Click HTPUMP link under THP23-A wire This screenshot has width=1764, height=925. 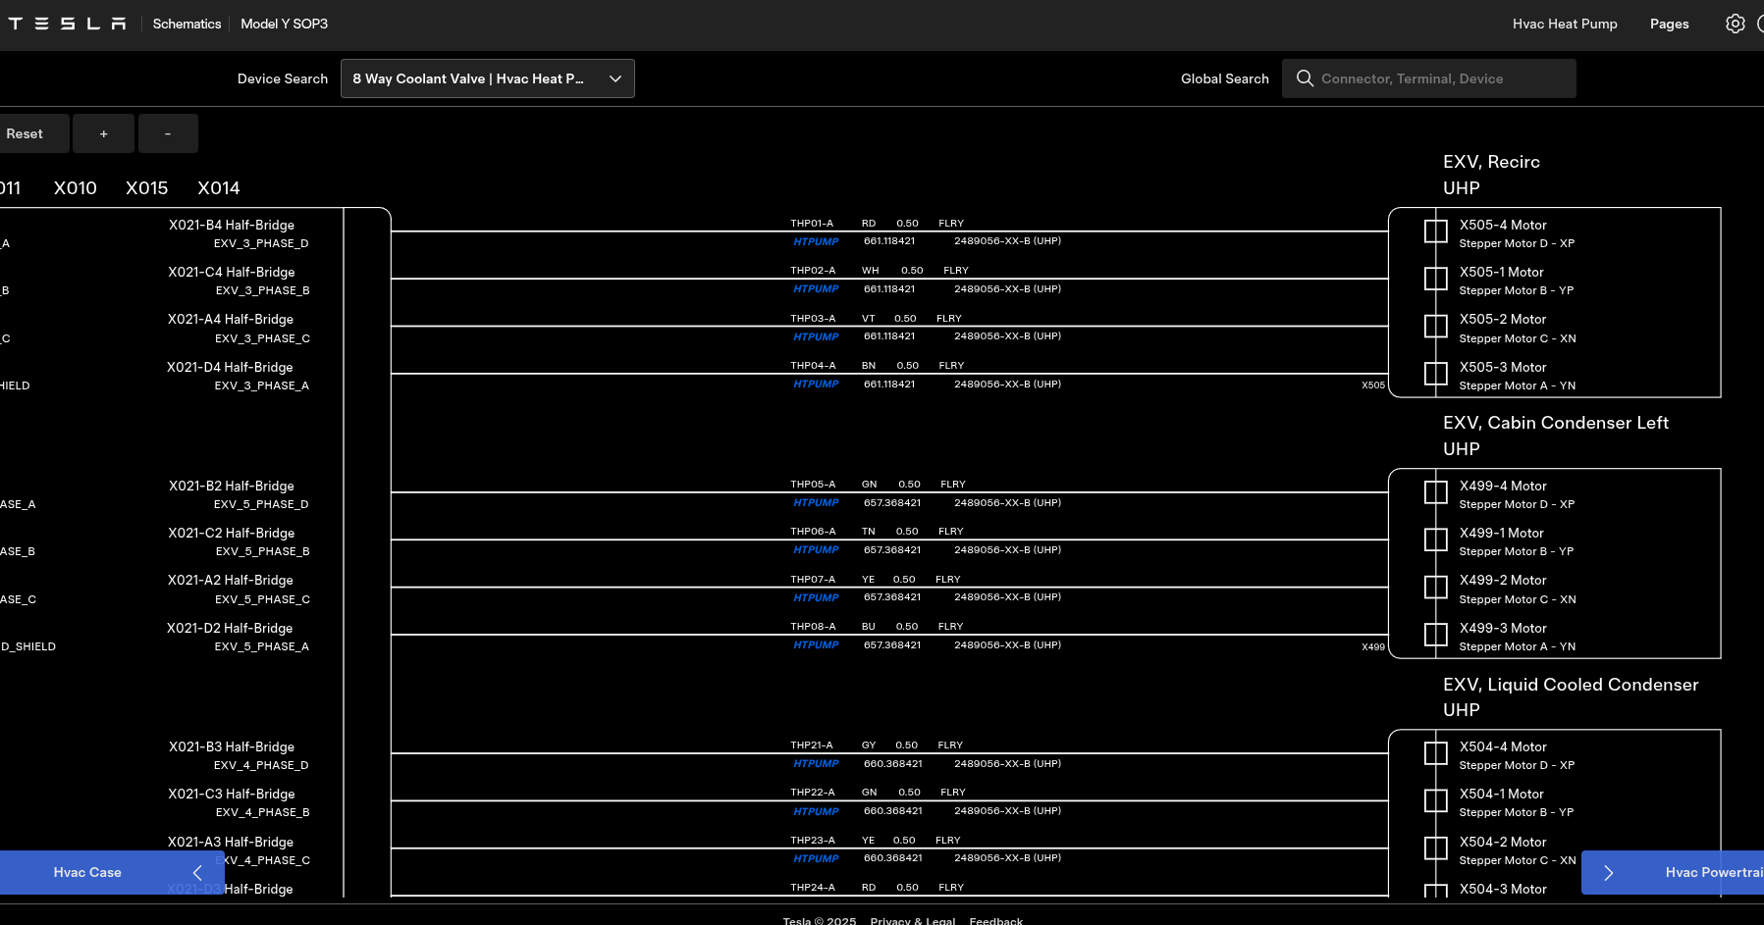point(816,859)
